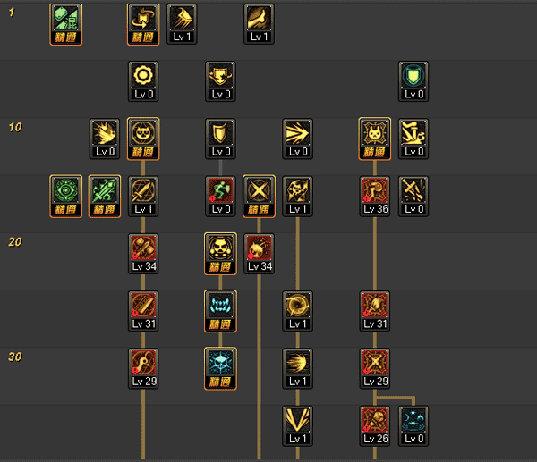Select the golden shield skill at Lv 0

220,139
